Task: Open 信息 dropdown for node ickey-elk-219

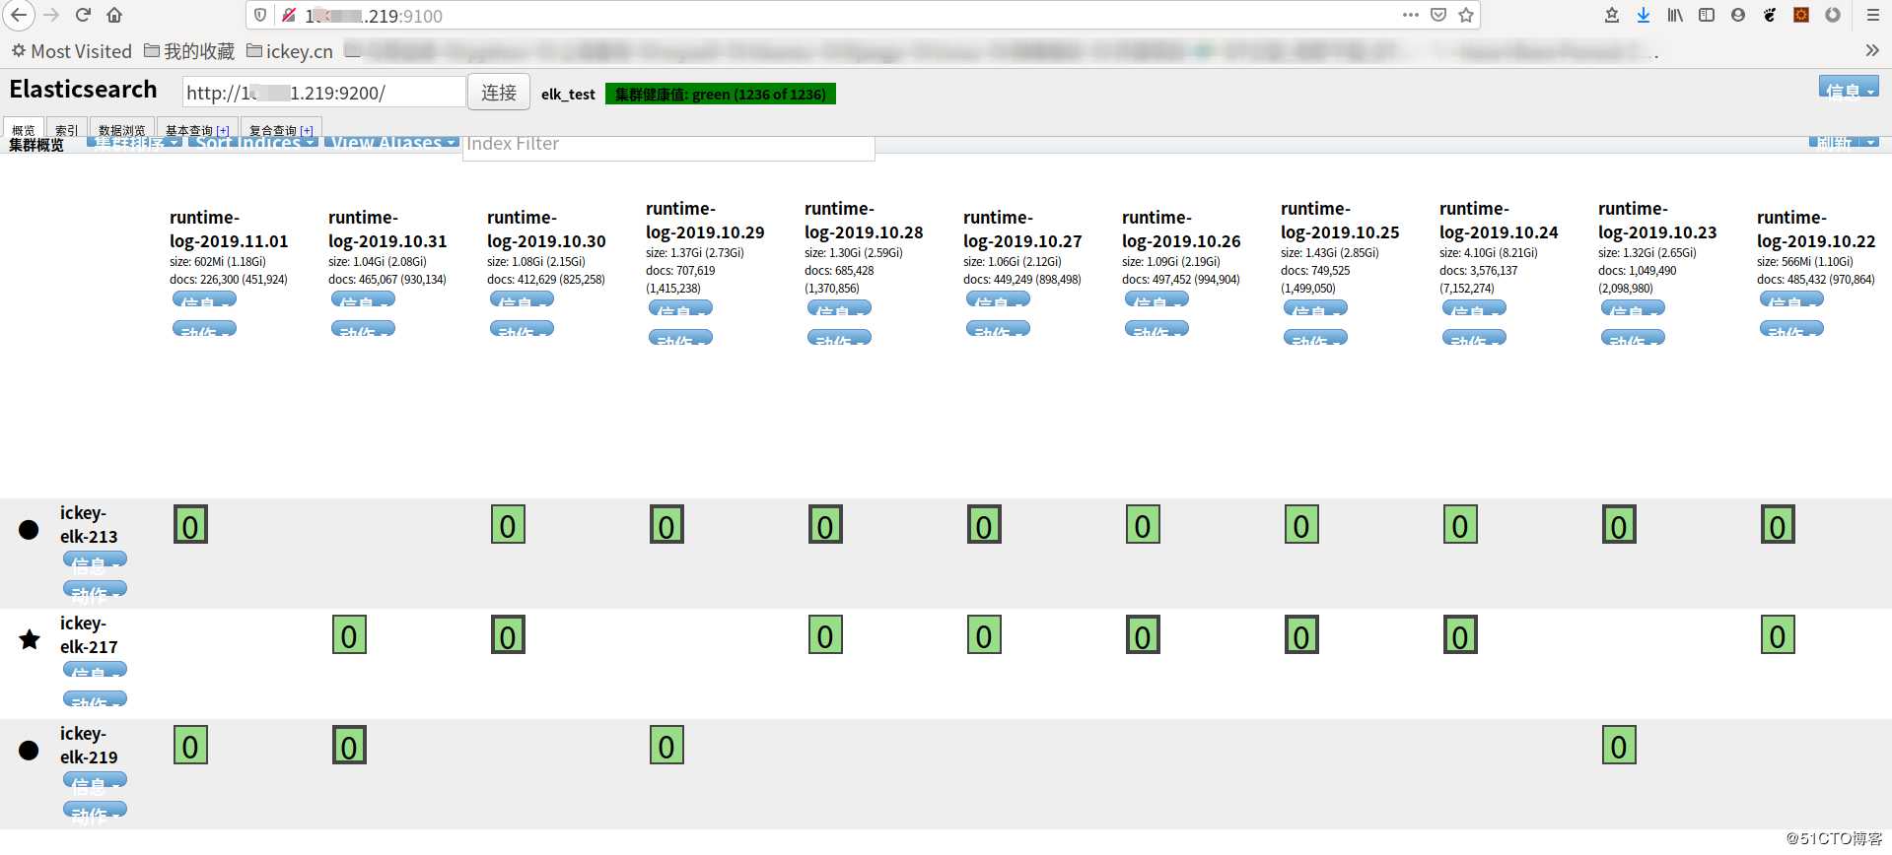Action: pyautogui.click(x=95, y=780)
